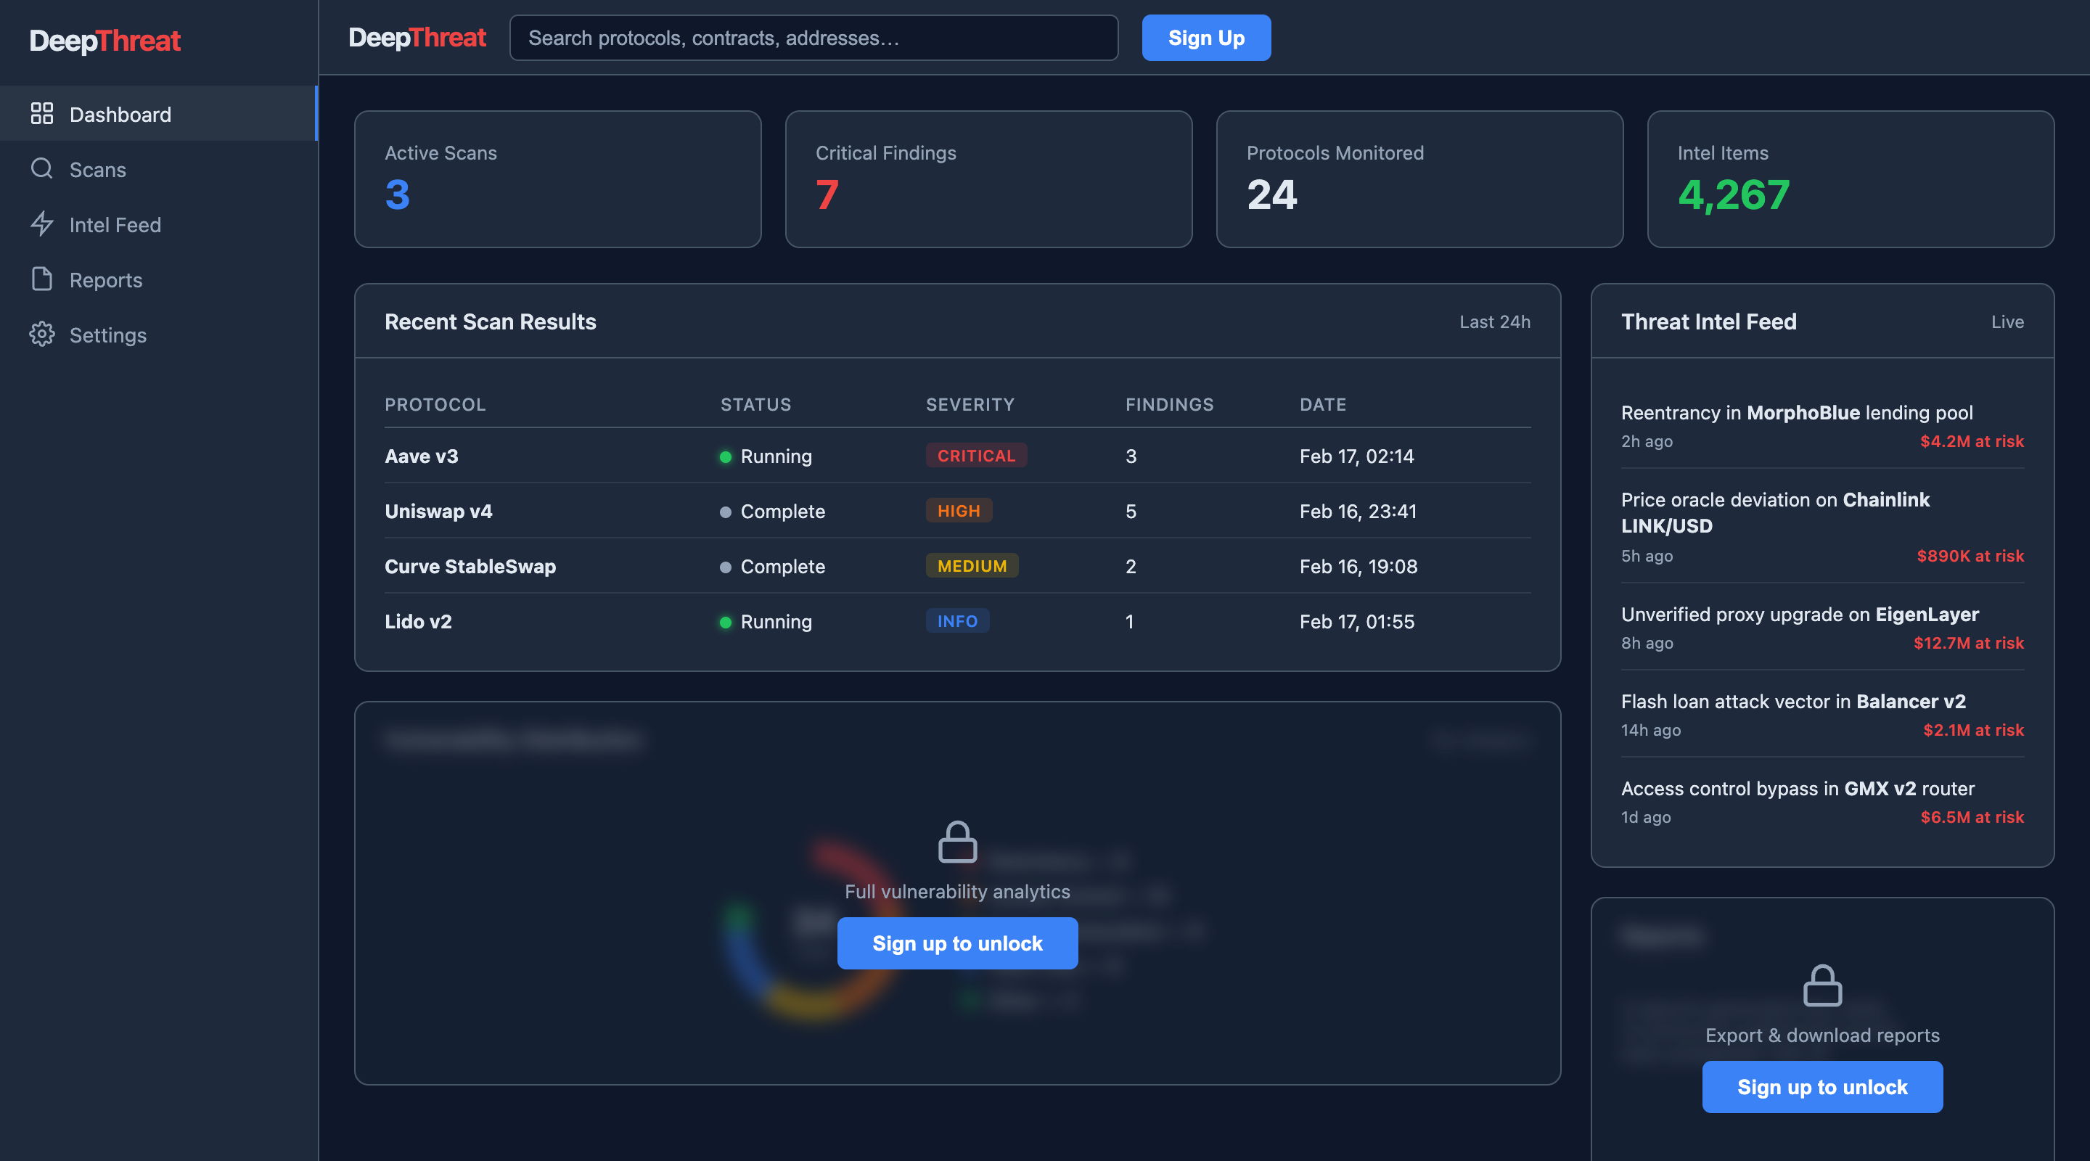The image size is (2090, 1161).
Task: Open the Uniswap v4 scan row
Action: pos(438,511)
